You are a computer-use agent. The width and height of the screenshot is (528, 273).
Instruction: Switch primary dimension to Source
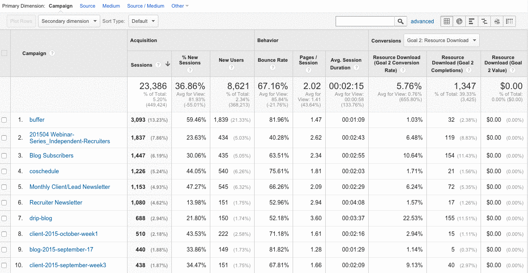pos(88,6)
